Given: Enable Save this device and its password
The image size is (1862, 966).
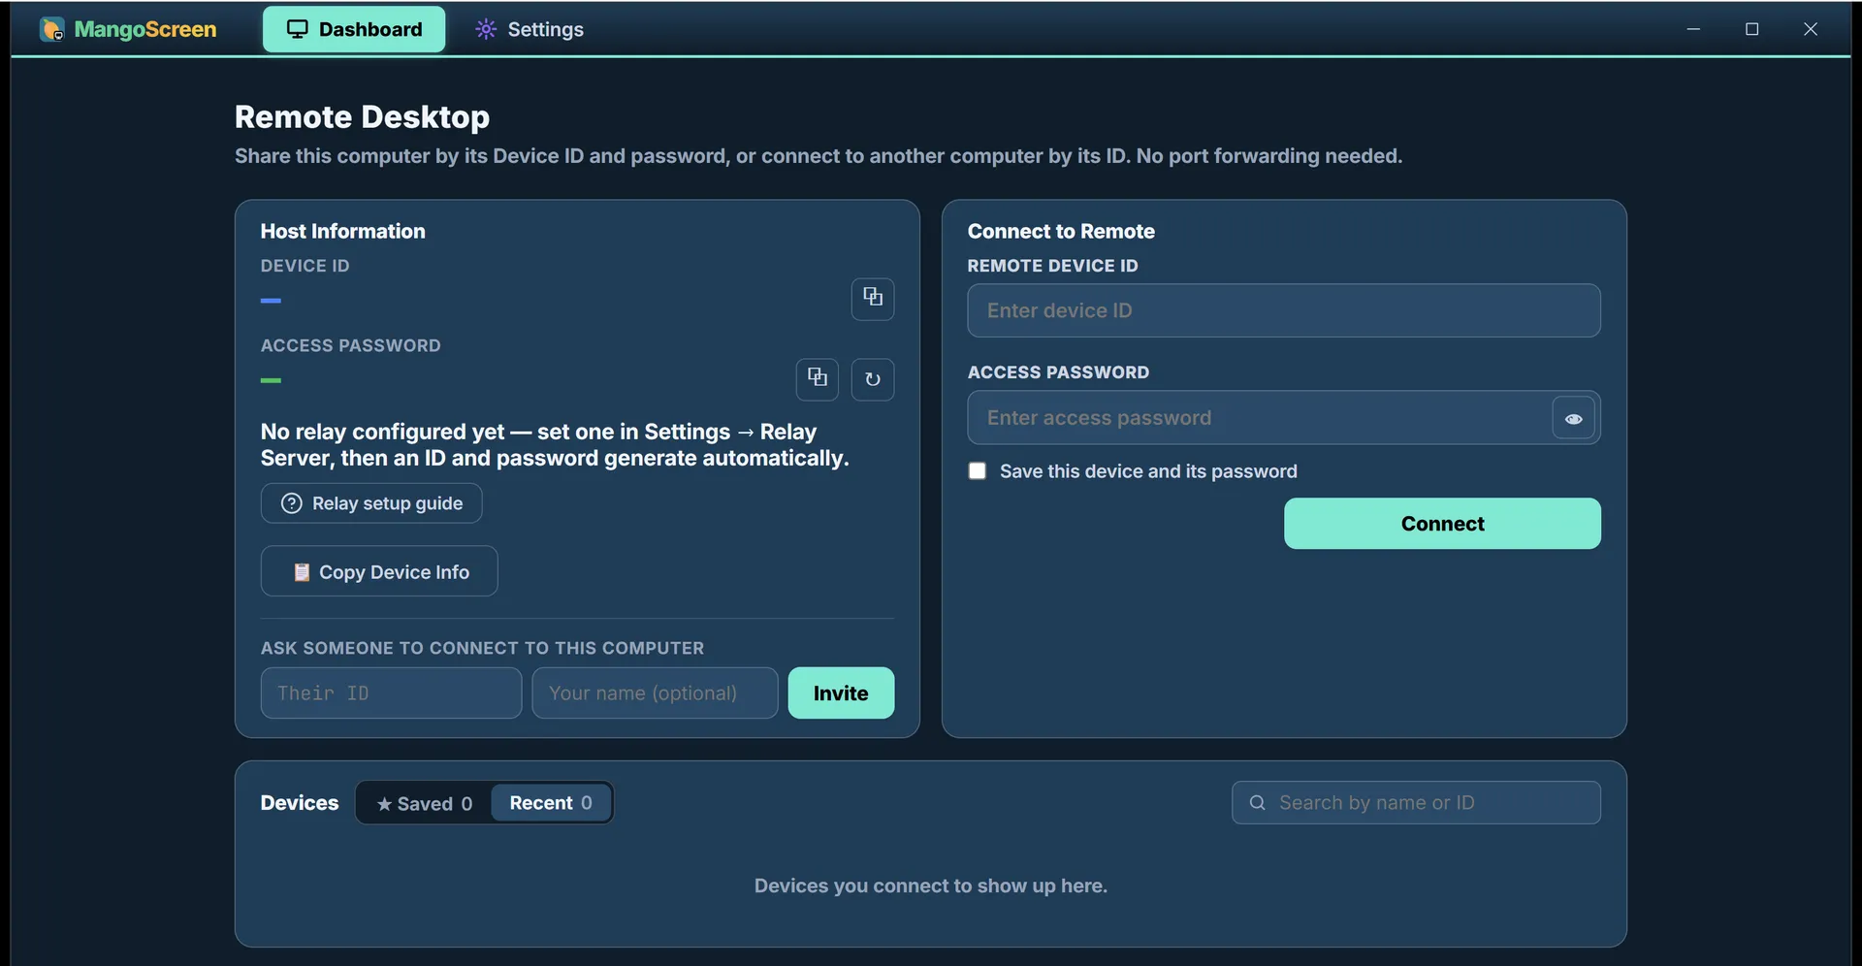Looking at the screenshot, I should coord(978,471).
